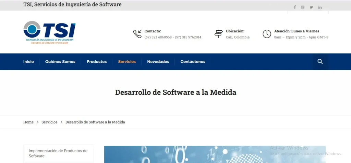The height and width of the screenshot is (163, 351).
Task: Open the search magnifier in navbar
Action: (320, 62)
